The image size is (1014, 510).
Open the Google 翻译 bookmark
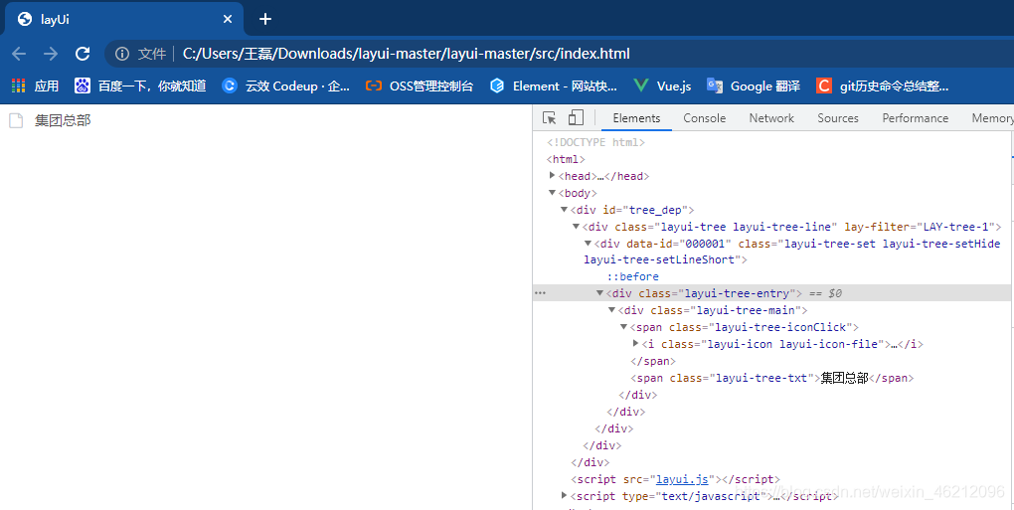(x=754, y=85)
